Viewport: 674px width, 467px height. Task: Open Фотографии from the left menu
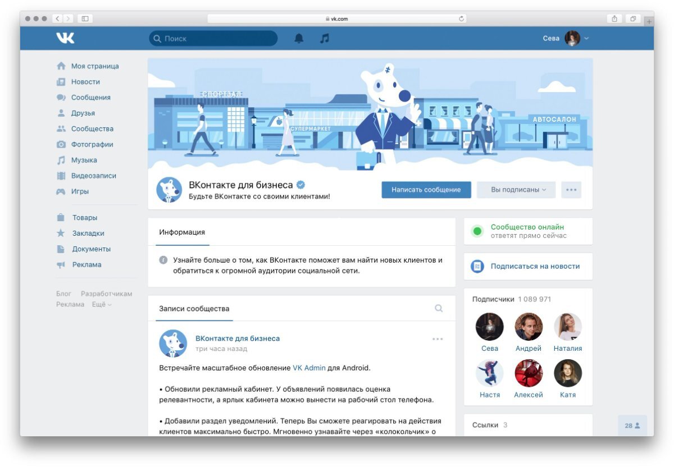(92, 144)
